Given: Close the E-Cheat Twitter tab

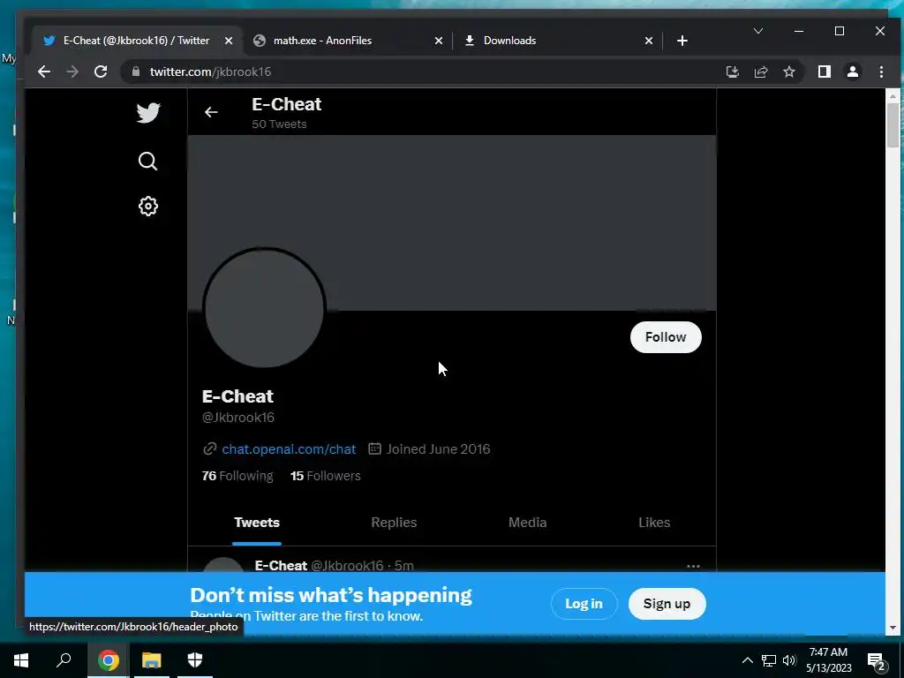Looking at the screenshot, I should click(229, 41).
